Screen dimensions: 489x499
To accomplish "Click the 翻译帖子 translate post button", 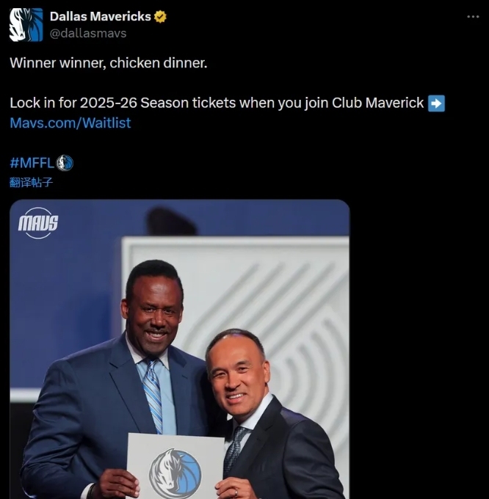I will (x=31, y=183).
